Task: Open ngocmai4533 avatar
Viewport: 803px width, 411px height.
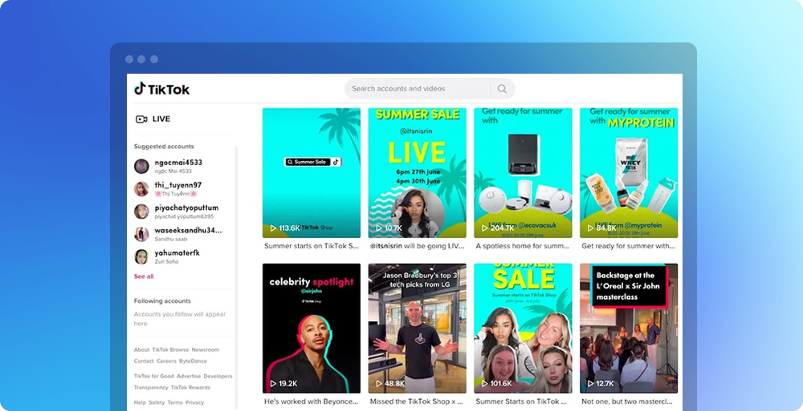Action: click(x=141, y=166)
